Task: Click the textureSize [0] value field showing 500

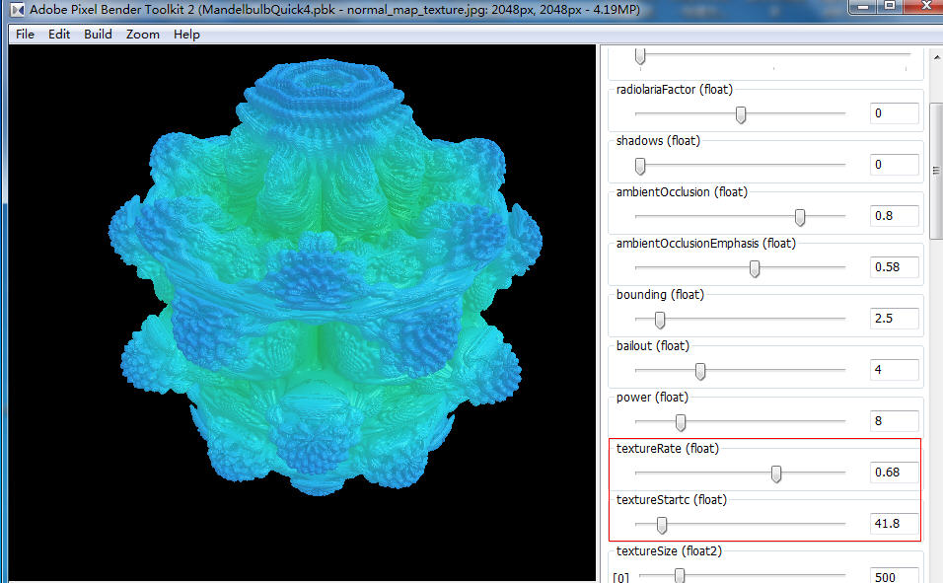Action: click(x=895, y=576)
